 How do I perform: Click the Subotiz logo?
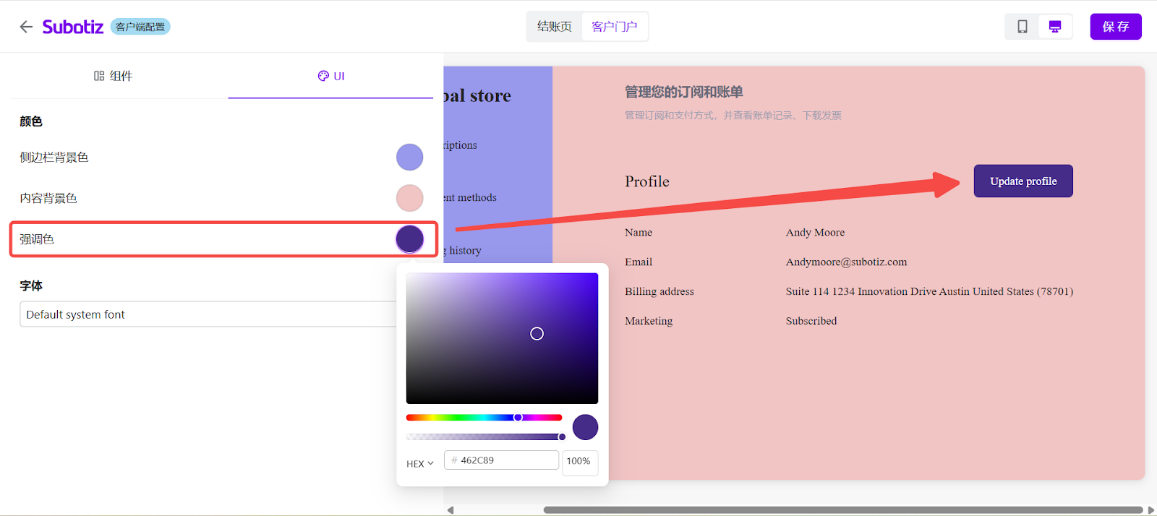tap(72, 27)
